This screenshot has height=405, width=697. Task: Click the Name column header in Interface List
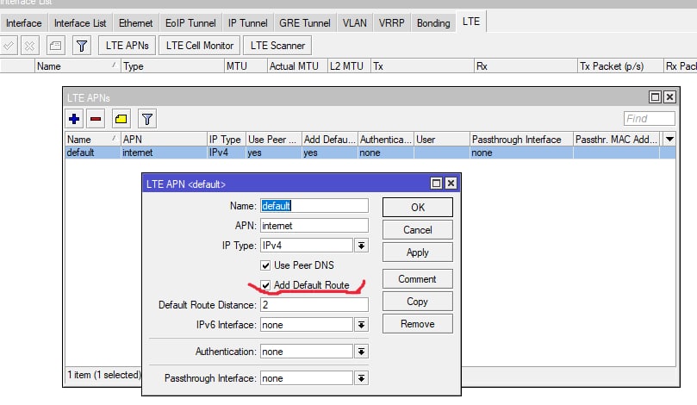click(x=78, y=66)
